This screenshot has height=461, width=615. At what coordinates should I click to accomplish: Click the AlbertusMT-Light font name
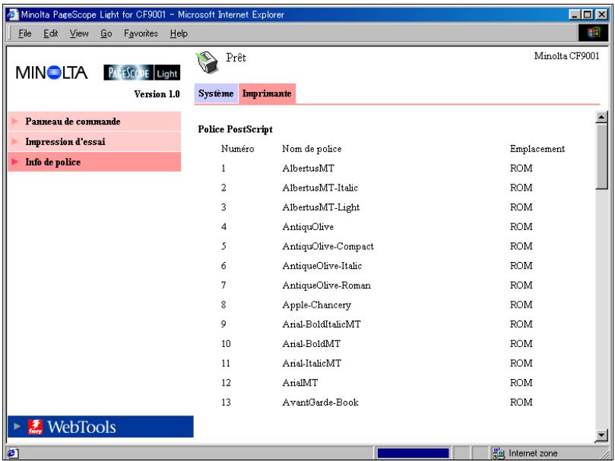coord(321,207)
